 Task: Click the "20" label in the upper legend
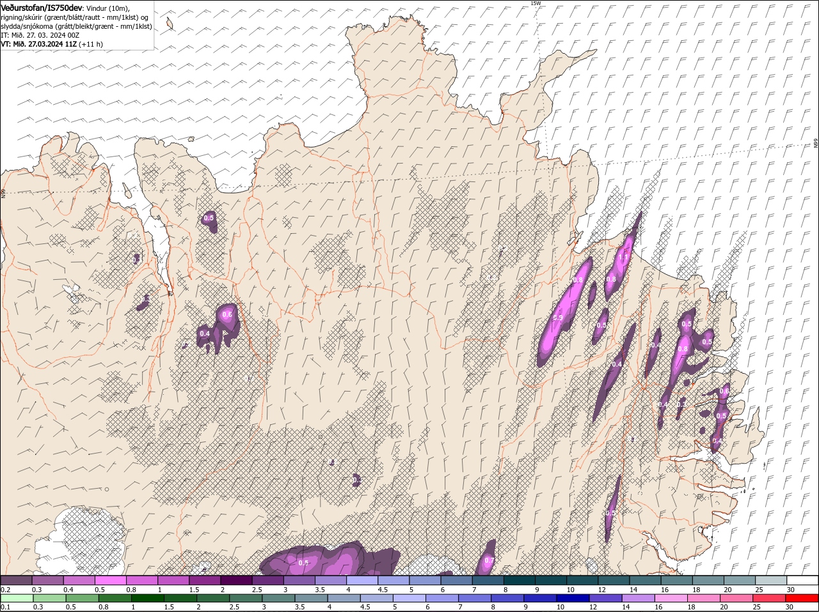(728, 589)
